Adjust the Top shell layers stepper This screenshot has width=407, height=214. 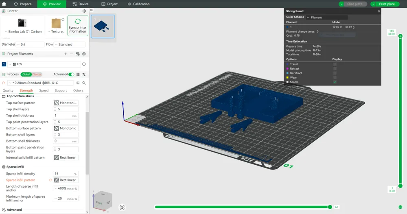[55, 109]
